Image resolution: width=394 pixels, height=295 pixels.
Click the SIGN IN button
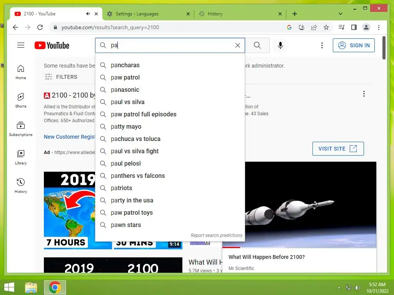[x=354, y=45]
